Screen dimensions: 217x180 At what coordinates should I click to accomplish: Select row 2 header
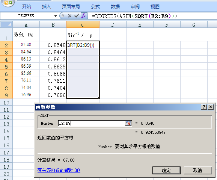6,45
